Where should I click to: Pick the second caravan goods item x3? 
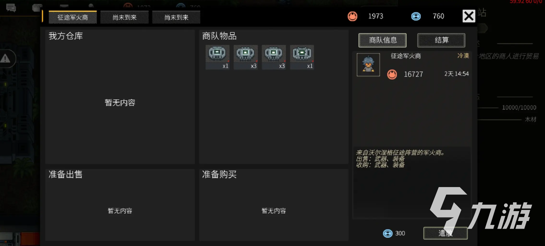[x=246, y=57]
